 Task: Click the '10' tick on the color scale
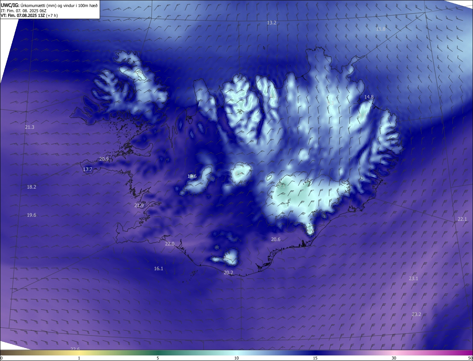(x=236, y=358)
